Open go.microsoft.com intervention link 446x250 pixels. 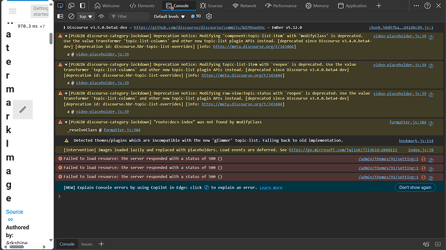click(x=343, y=150)
